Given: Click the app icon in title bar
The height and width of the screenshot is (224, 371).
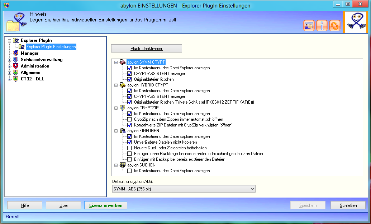Looking at the screenshot, I should tap(6, 5).
